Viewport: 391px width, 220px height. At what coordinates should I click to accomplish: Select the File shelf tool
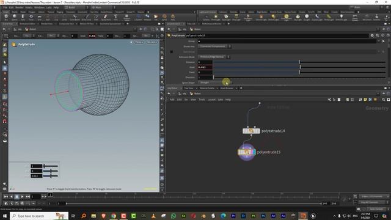pos(156,17)
